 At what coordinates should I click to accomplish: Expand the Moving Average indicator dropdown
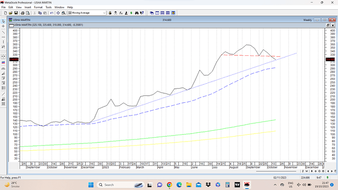pos(104,13)
